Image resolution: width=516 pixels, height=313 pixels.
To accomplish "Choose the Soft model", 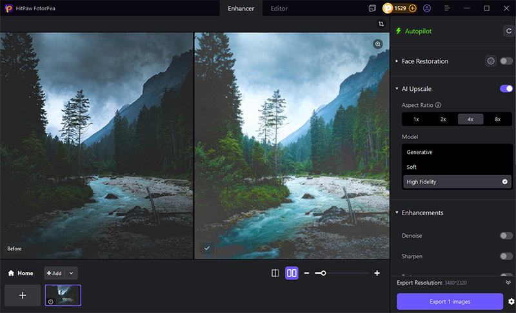I will click(457, 167).
